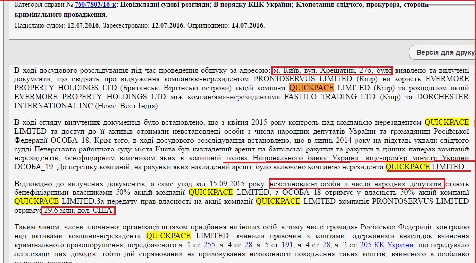Click the agreement date 15.09.2015
The width and height of the screenshot is (476, 263).
227,184
